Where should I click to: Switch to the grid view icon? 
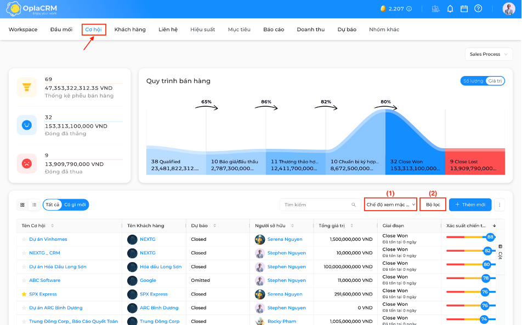(22, 205)
